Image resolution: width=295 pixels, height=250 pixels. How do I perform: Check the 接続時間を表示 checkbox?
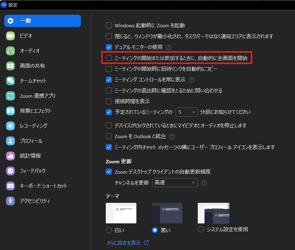tap(109, 101)
